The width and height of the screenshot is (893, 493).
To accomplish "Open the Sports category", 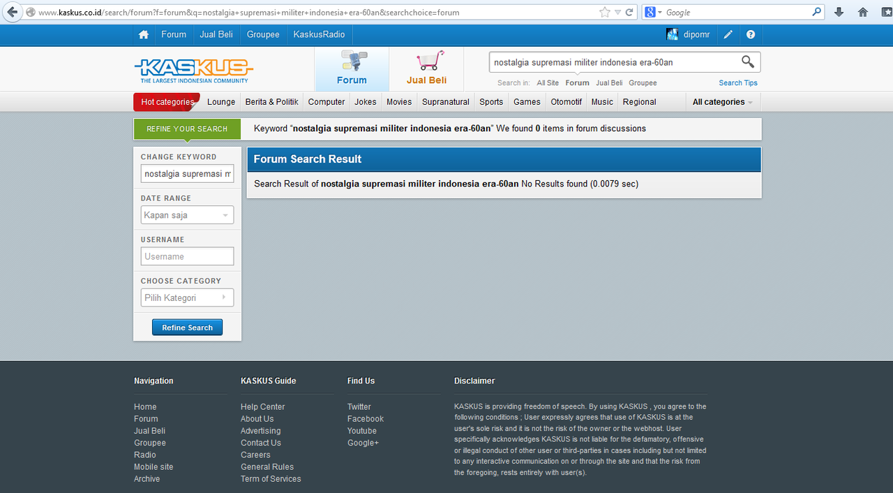I will pyautogui.click(x=491, y=102).
